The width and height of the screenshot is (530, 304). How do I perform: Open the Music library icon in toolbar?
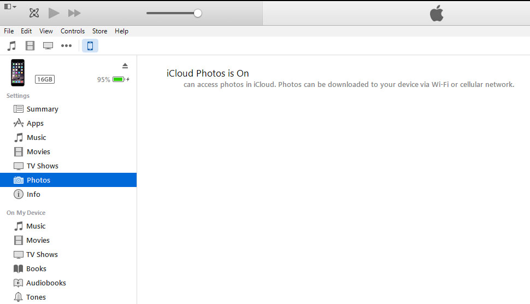[11, 45]
